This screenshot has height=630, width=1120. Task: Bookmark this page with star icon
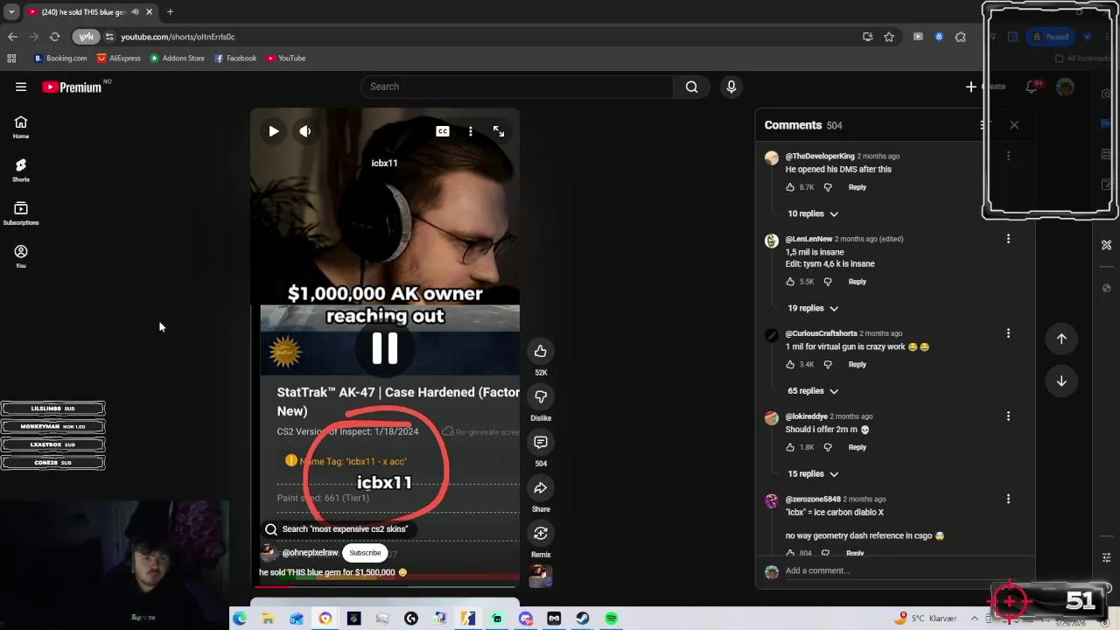[x=889, y=37]
